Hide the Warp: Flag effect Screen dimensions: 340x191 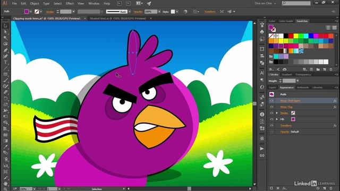click(271, 107)
